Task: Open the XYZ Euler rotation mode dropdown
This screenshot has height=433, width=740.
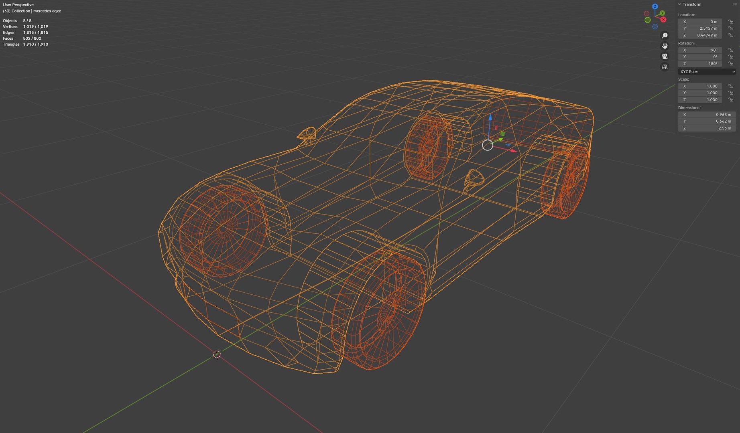Action: click(707, 72)
